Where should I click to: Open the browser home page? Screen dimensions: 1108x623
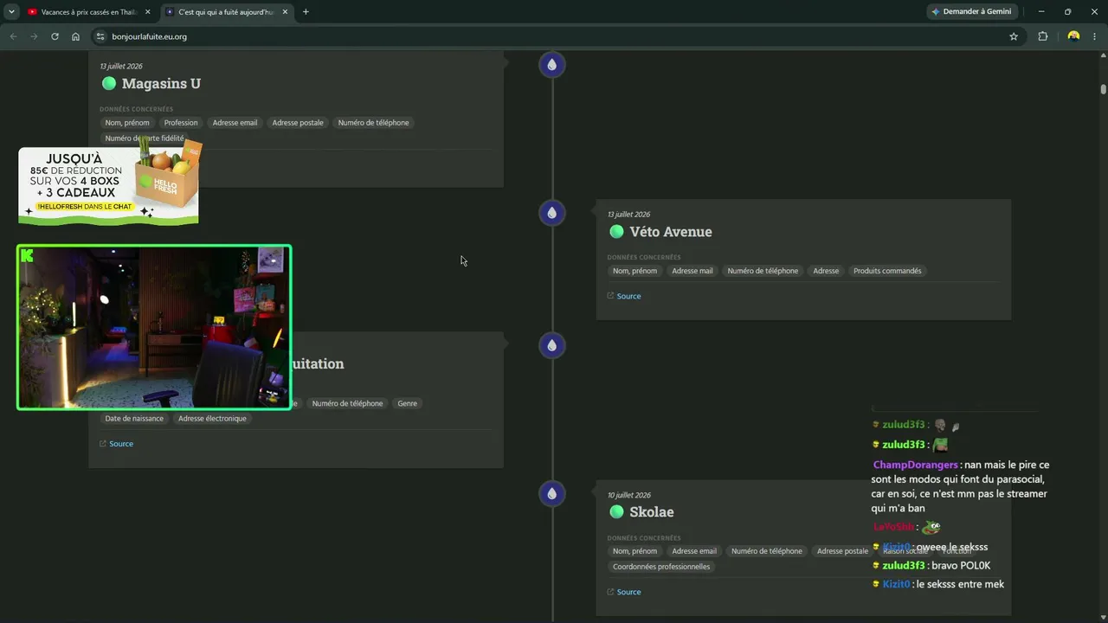[75, 36]
